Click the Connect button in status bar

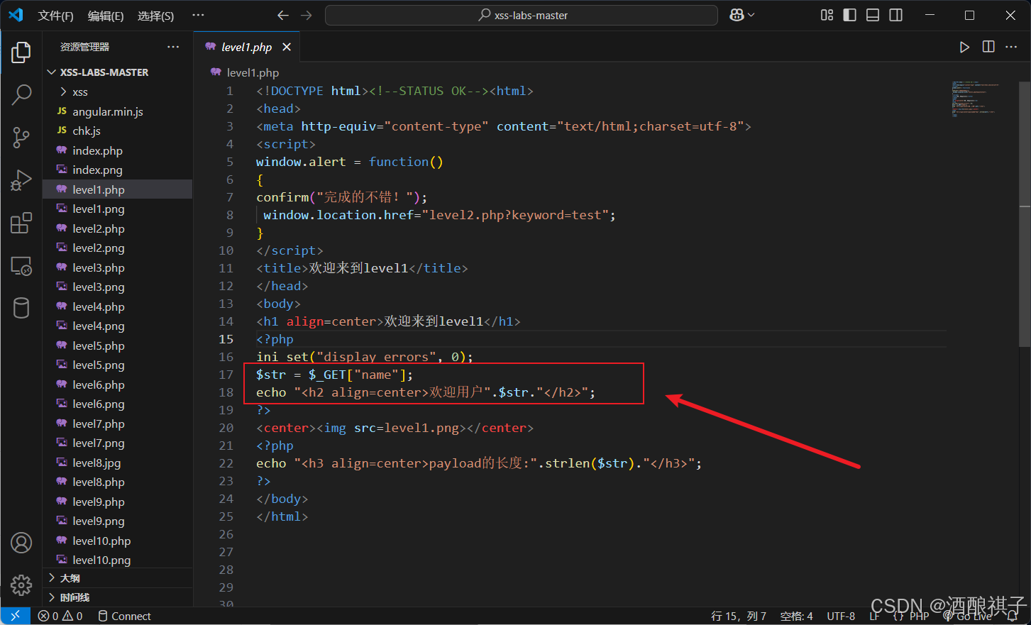124,616
